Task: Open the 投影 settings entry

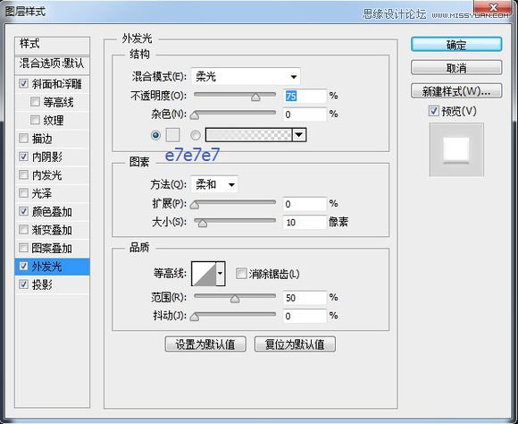Action: 42,284
